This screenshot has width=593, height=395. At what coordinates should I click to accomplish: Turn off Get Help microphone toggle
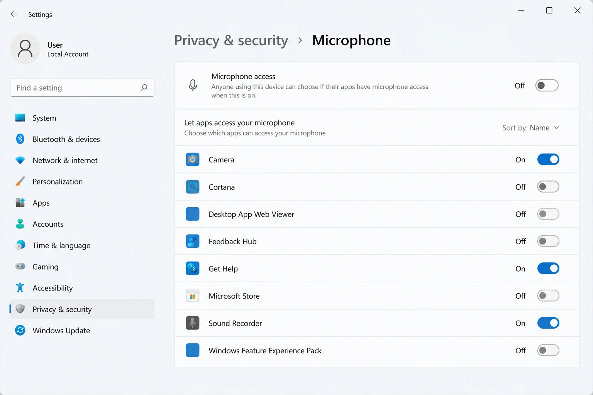[548, 268]
